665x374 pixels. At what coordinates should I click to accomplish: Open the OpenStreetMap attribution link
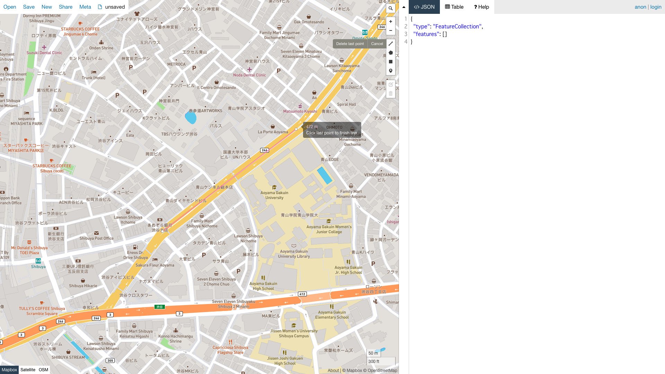(x=380, y=371)
